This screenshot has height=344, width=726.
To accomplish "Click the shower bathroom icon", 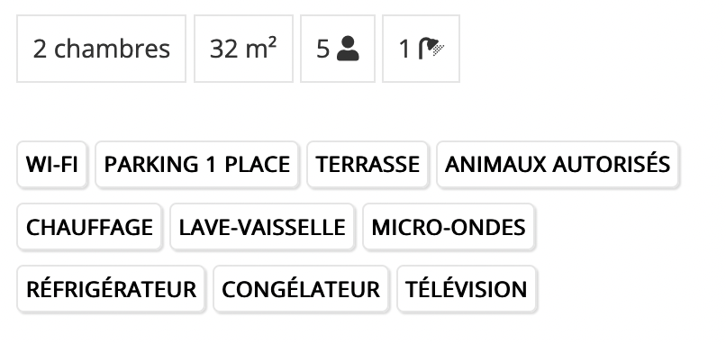I will click(431, 49).
